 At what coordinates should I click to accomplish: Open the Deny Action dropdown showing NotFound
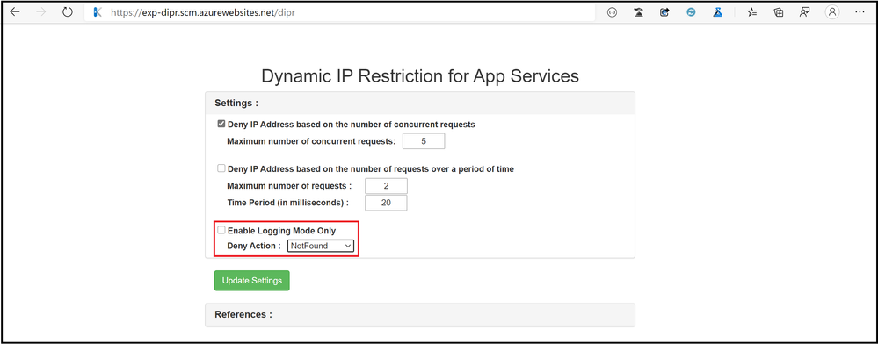click(x=321, y=246)
